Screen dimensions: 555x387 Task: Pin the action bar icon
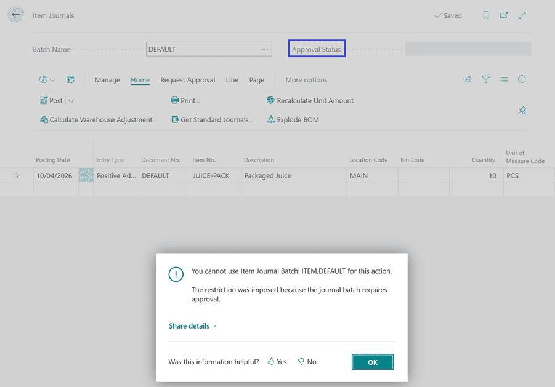point(522,110)
